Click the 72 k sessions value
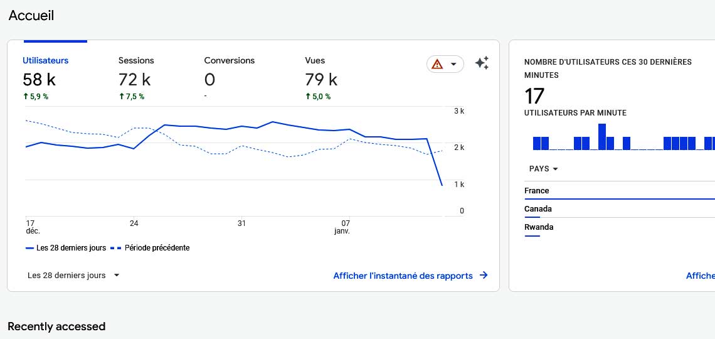 click(134, 80)
